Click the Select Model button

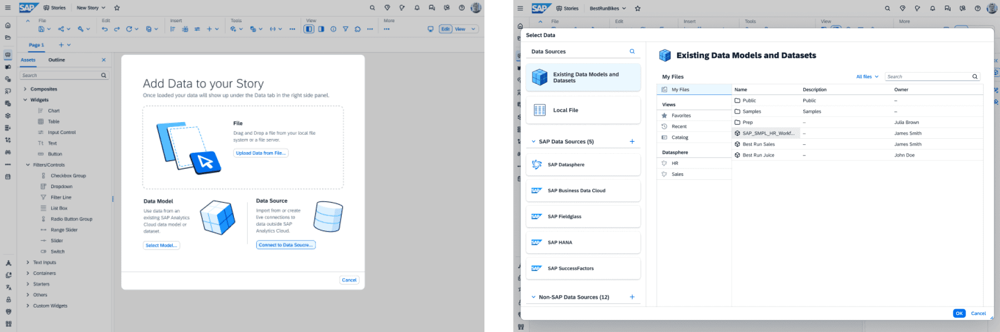pos(161,245)
